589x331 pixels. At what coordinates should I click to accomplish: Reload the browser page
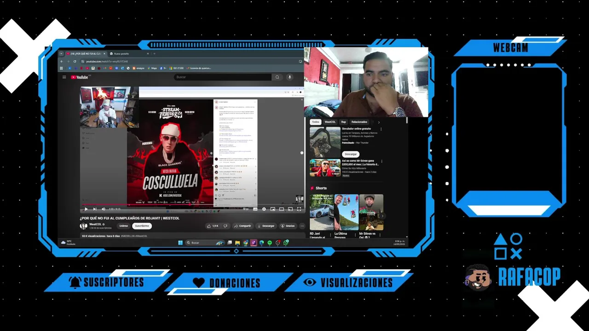(x=75, y=61)
